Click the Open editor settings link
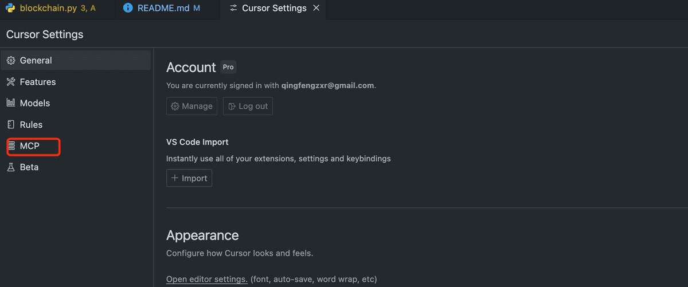 [x=207, y=280]
